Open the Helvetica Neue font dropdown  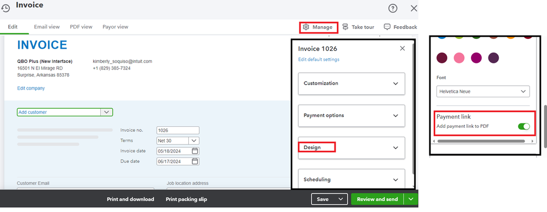click(483, 91)
